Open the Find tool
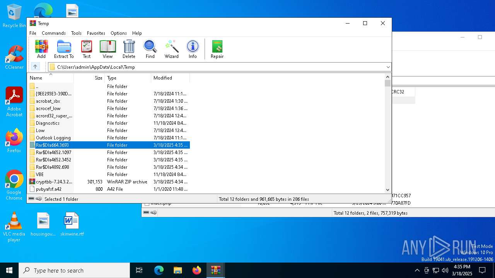The image size is (495, 278). click(x=150, y=49)
